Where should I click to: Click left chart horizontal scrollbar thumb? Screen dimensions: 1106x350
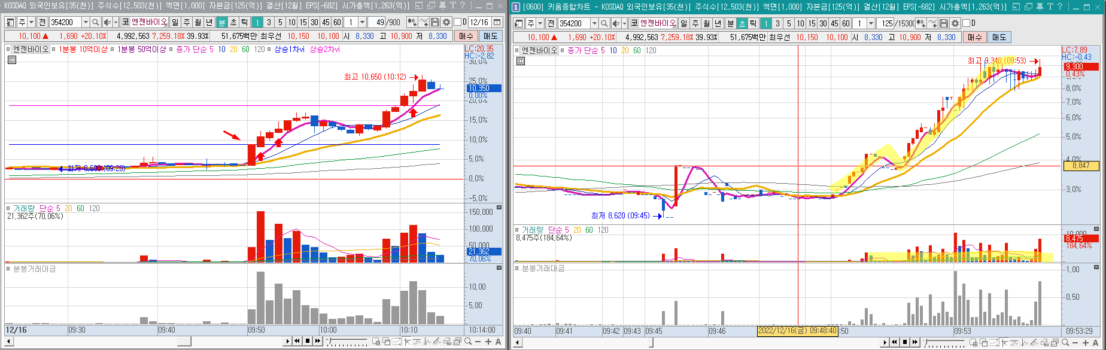click(x=184, y=342)
